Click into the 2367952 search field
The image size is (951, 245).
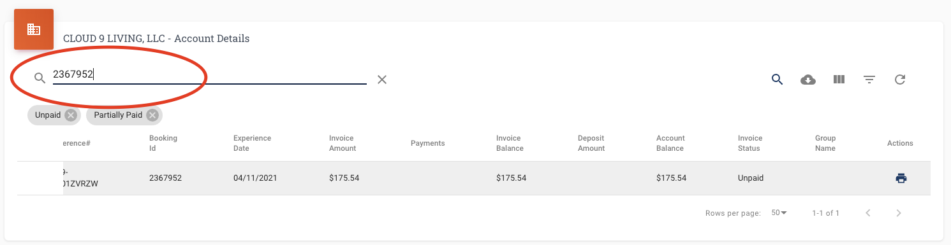210,75
